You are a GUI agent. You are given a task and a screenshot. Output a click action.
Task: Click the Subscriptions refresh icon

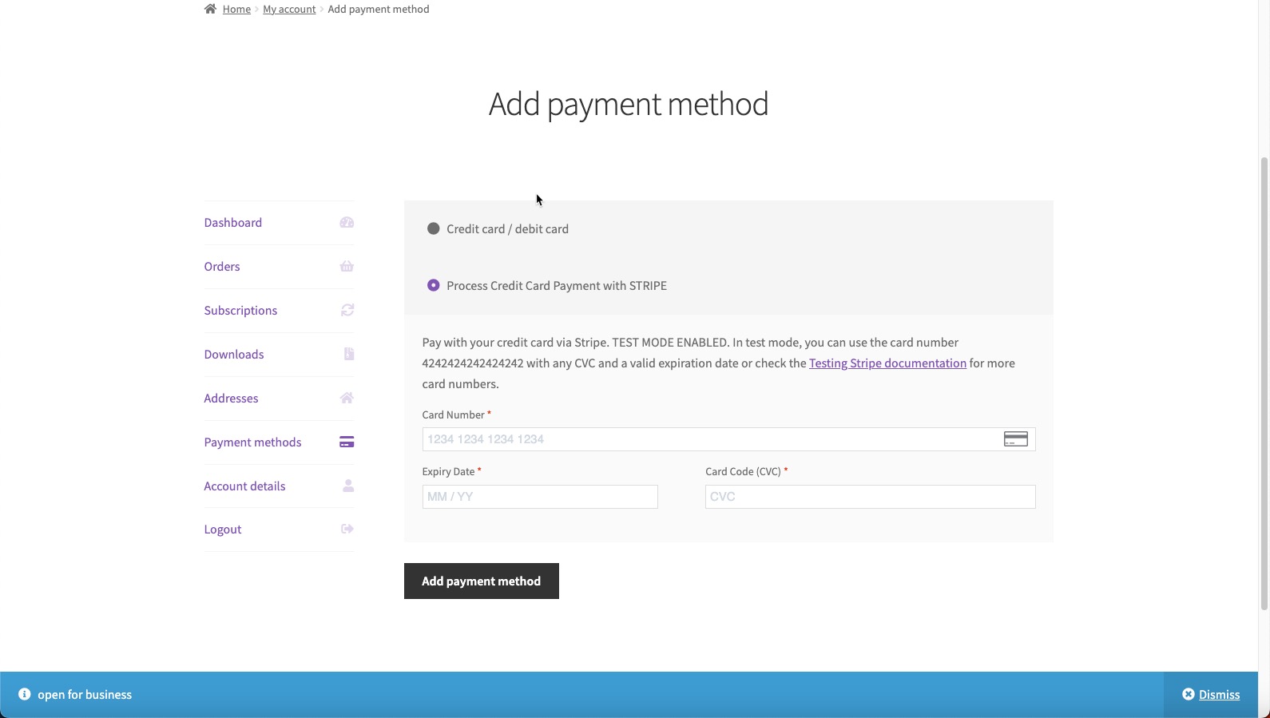[x=347, y=311]
